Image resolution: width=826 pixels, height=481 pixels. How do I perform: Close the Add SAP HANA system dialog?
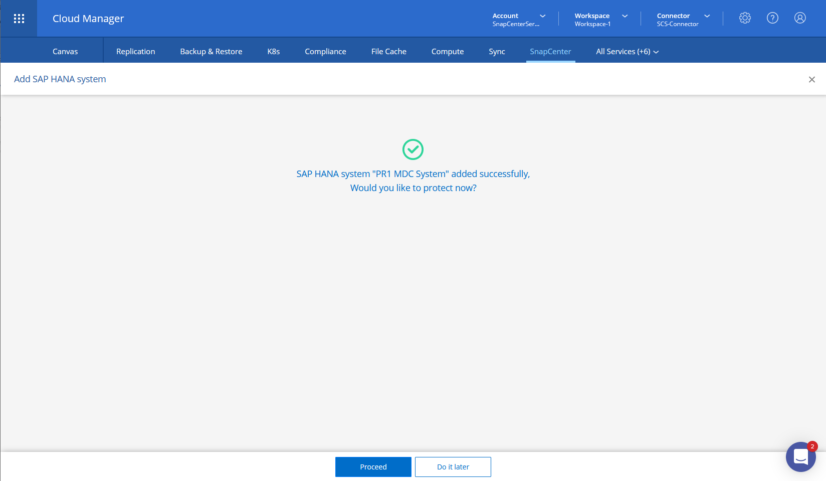812,79
